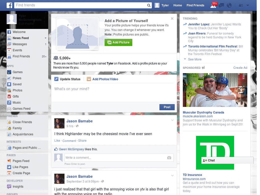Click the sidebar Find Friends icon

(9, 56)
